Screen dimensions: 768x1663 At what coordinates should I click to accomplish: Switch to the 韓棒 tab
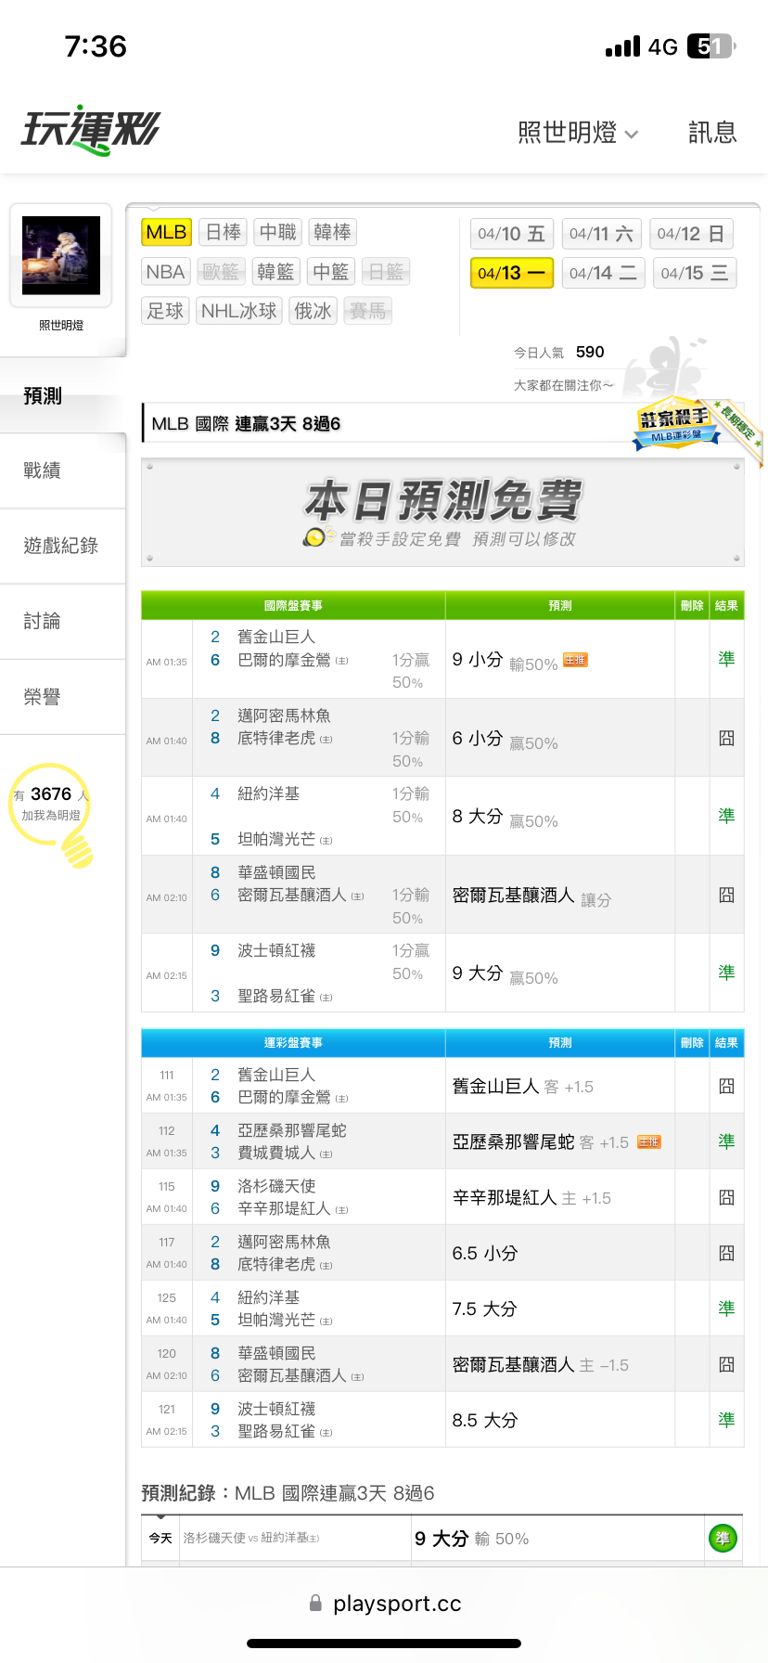[x=332, y=232]
